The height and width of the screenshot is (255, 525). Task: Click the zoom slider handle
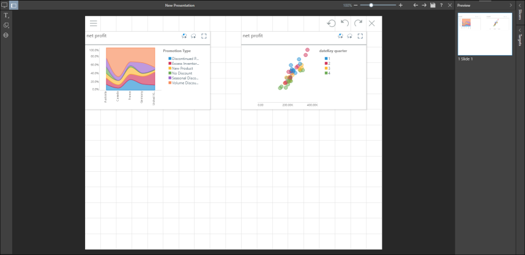click(x=371, y=5)
